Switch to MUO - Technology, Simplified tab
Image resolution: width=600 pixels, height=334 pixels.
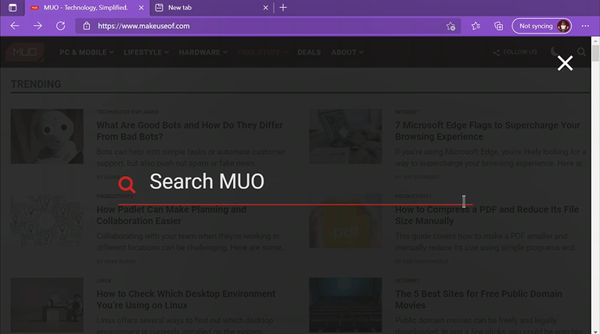86,8
